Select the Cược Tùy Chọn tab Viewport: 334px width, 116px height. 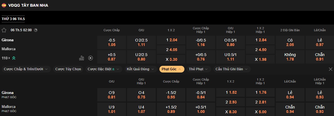tap(68, 69)
